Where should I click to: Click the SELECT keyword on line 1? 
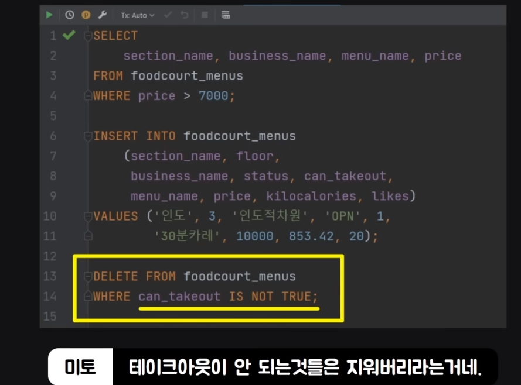[x=115, y=36]
